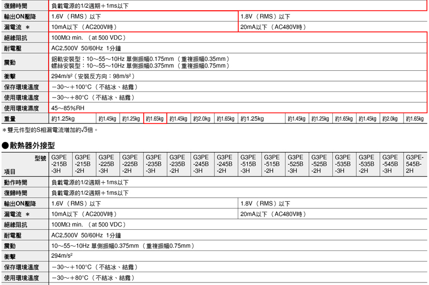
Task: Click 漏電流 label in the 散熱器外接型 table
Action: pos(17,214)
